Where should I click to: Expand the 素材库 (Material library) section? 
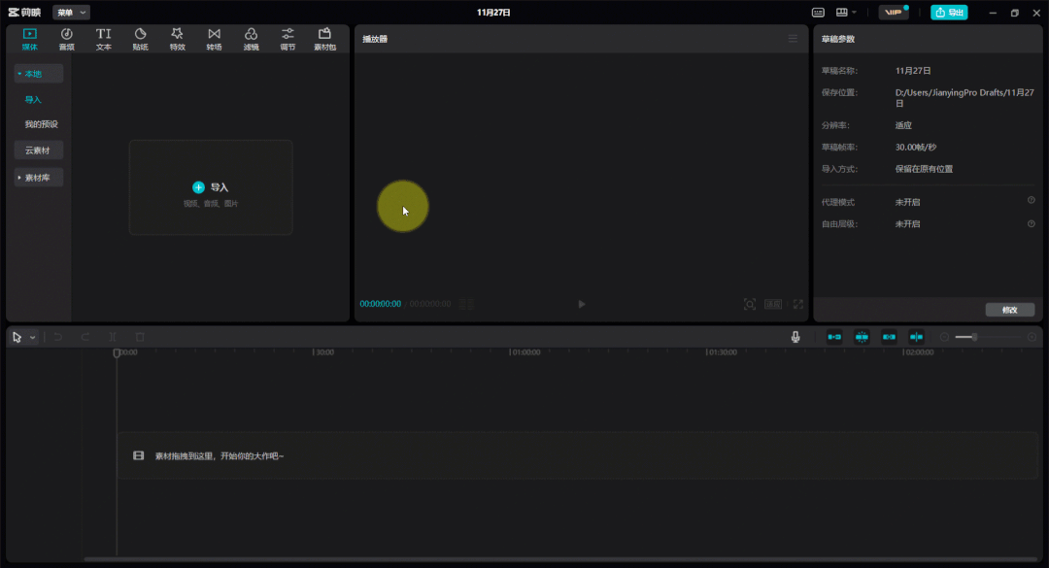click(39, 178)
